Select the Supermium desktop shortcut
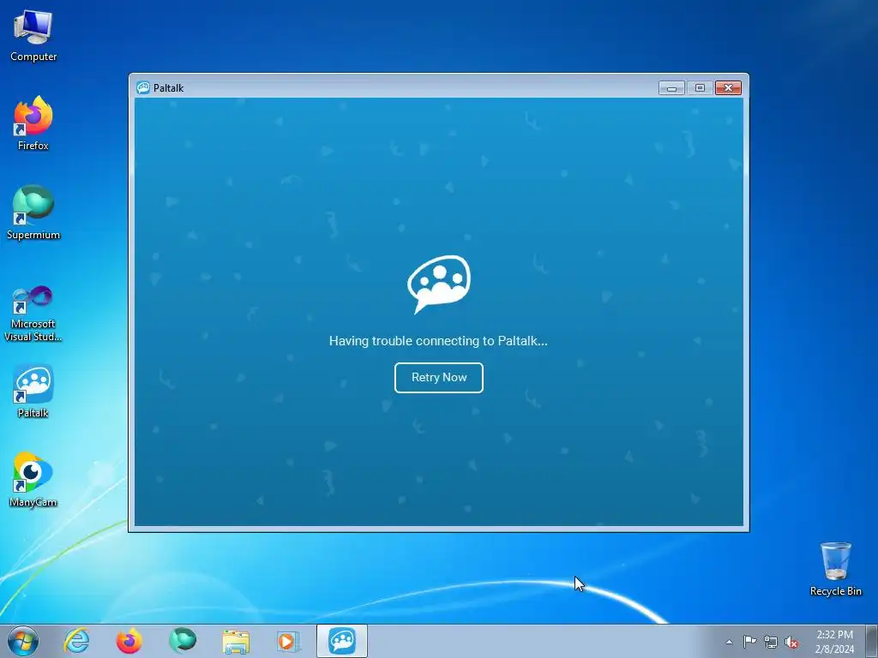Viewport: 878px width, 658px height. click(33, 212)
